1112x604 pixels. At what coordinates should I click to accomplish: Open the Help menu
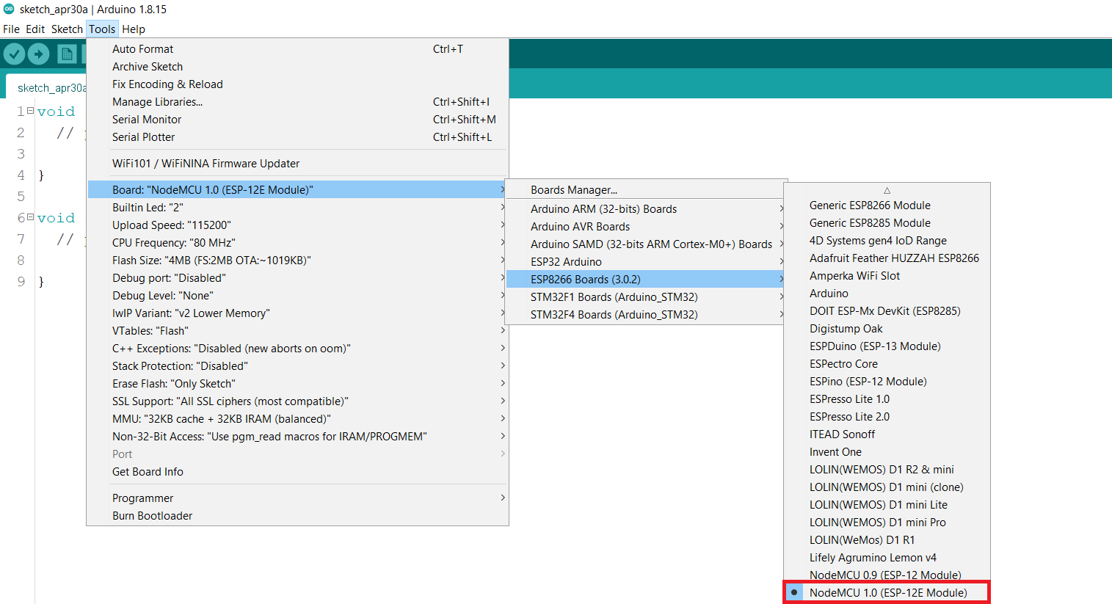tap(134, 29)
